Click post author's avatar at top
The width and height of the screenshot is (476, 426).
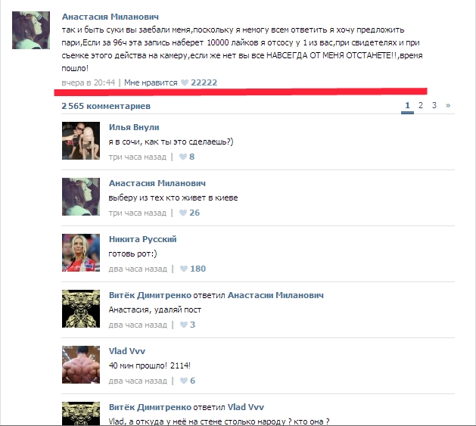coord(31,30)
